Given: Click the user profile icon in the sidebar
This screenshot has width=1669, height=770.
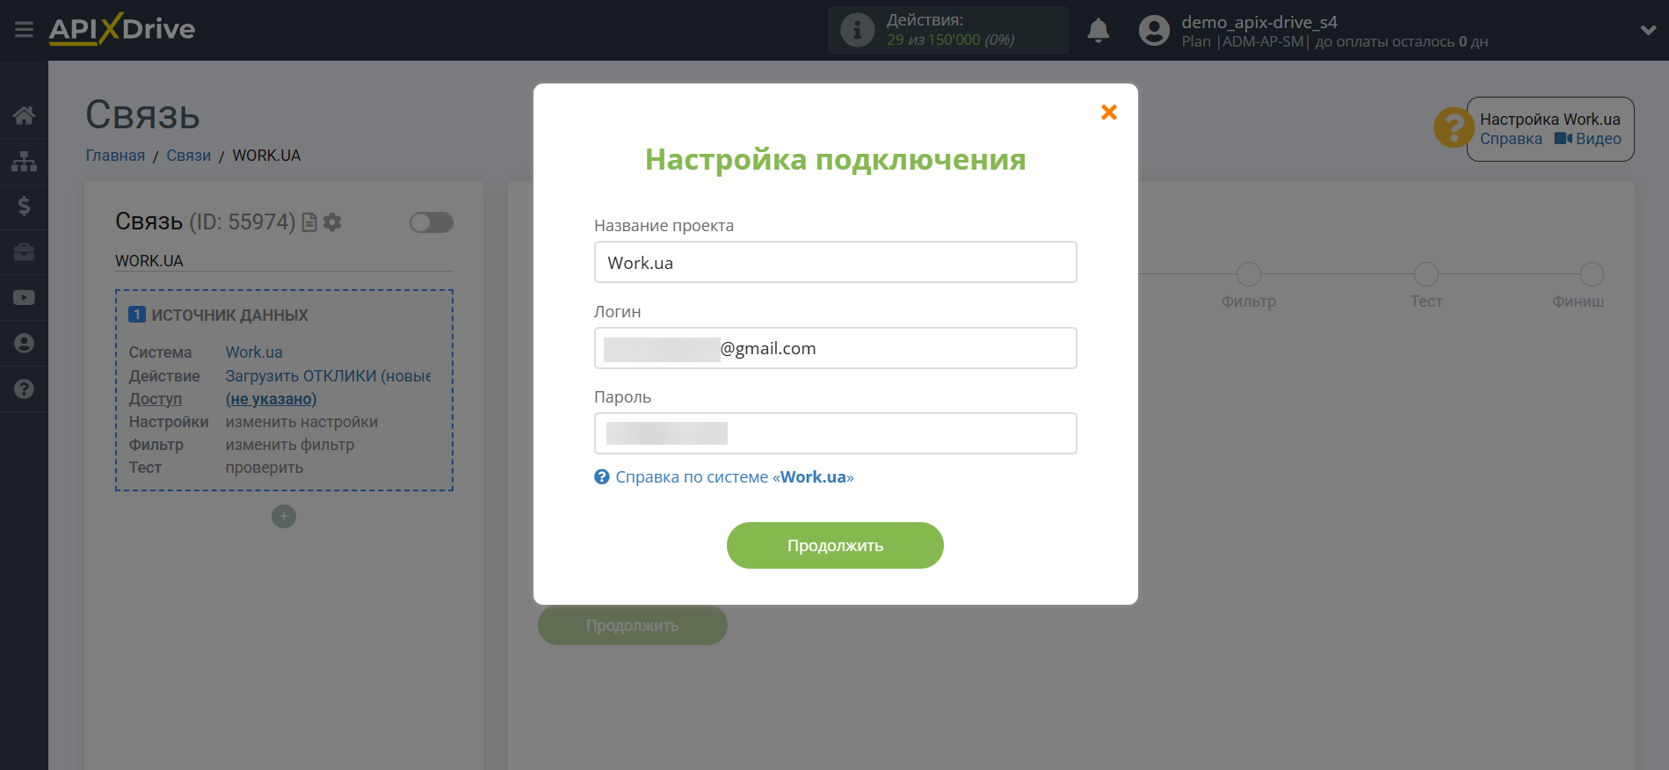Looking at the screenshot, I should (x=24, y=344).
